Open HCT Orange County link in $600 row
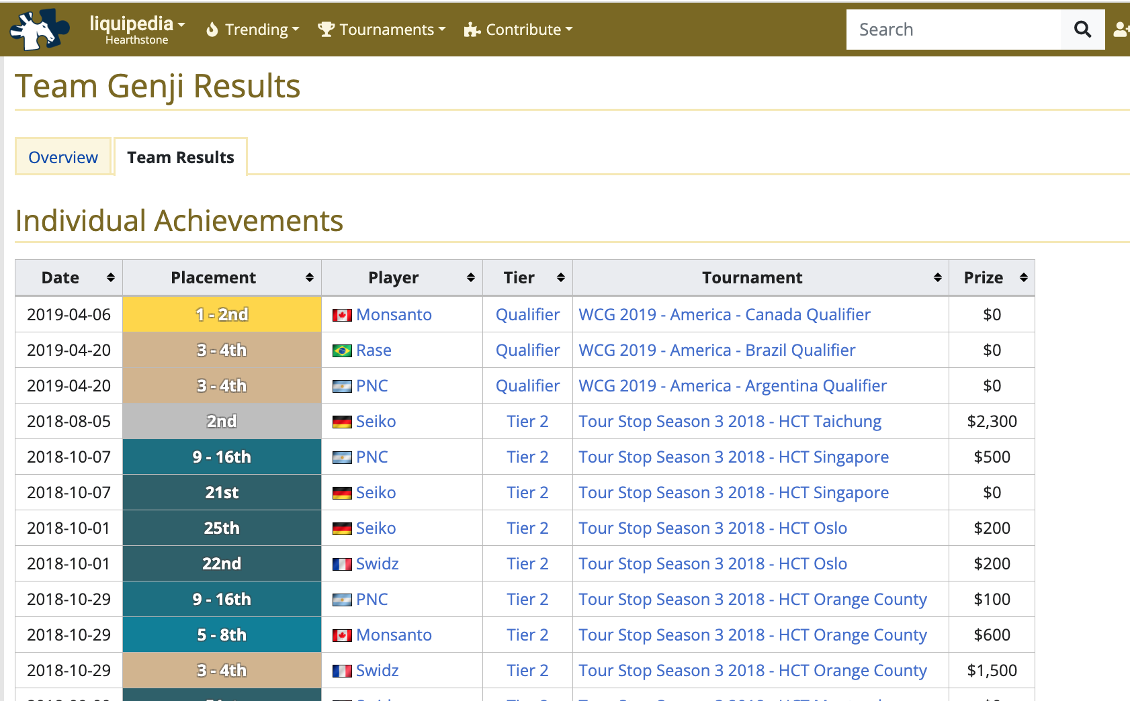Viewport: 1130px width, 701px height. pos(752,635)
